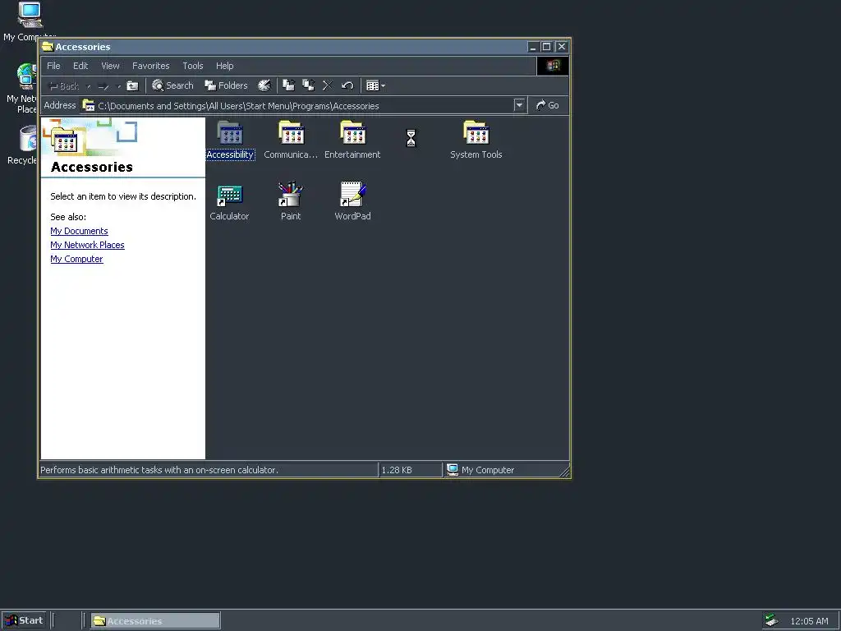Viewport: 841px width, 631px height.
Task: Follow the My Computer link
Action: point(76,259)
